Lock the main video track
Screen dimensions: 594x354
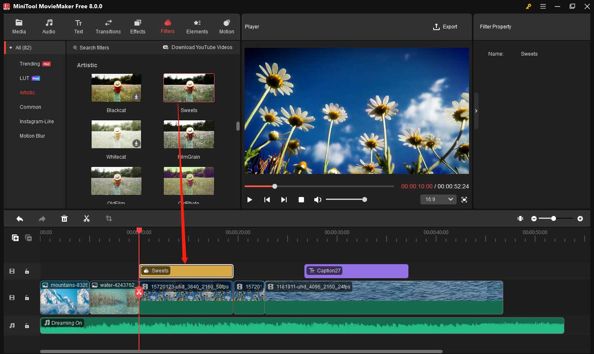(x=27, y=298)
